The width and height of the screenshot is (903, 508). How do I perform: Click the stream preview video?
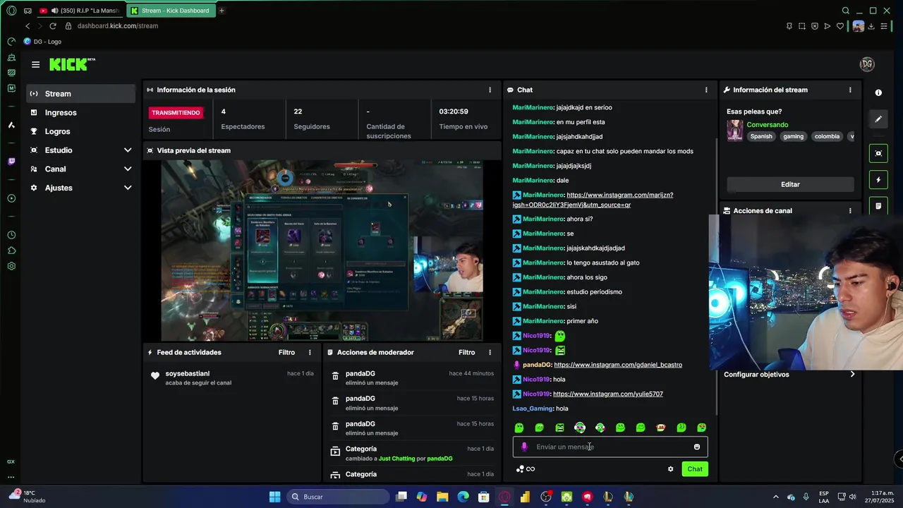322,250
